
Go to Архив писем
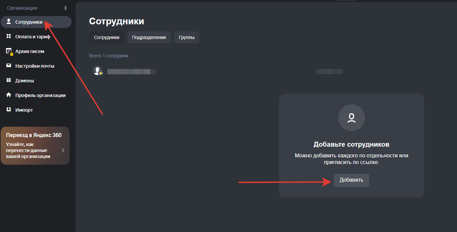30,51
